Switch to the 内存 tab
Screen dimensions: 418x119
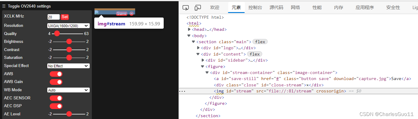[x=339, y=8]
